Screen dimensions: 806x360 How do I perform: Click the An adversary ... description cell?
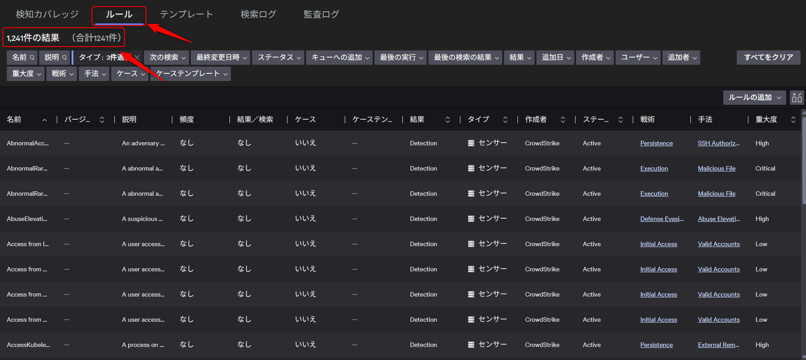(144, 143)
